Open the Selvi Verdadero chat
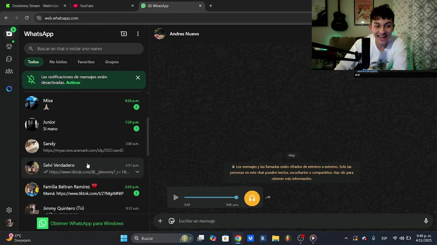This screenshot has width=437, height=245. 83,168
